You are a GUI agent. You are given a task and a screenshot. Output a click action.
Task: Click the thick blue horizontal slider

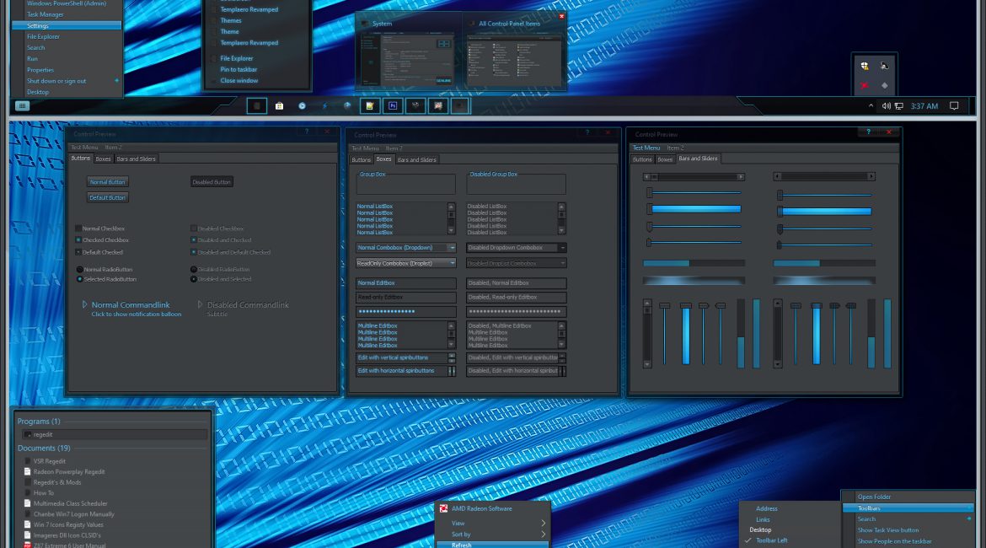(696, 209)
